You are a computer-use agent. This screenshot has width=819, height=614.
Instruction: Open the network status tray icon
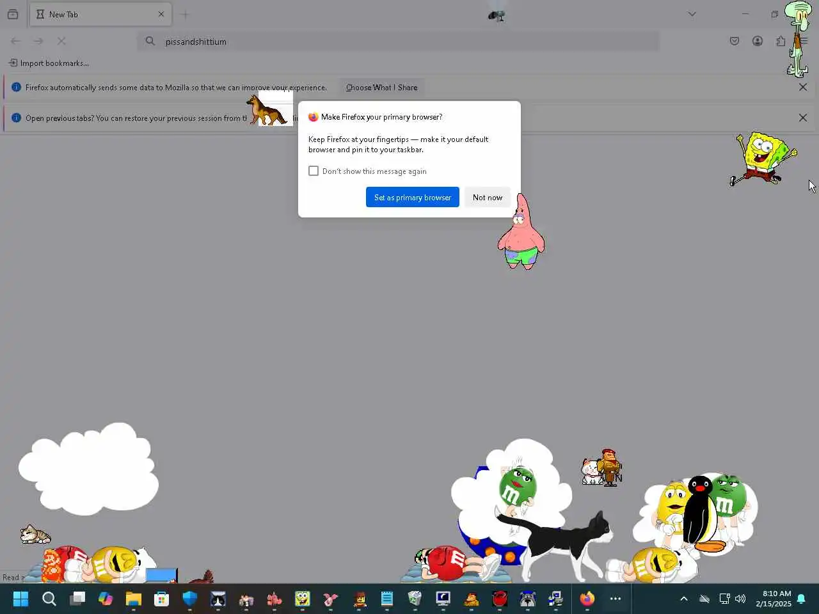point(724,599)
